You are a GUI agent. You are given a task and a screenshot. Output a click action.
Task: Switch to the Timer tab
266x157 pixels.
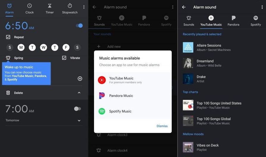point(49,9)
